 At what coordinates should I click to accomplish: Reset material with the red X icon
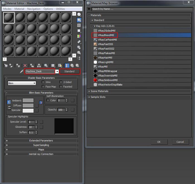tap(25, 65)
